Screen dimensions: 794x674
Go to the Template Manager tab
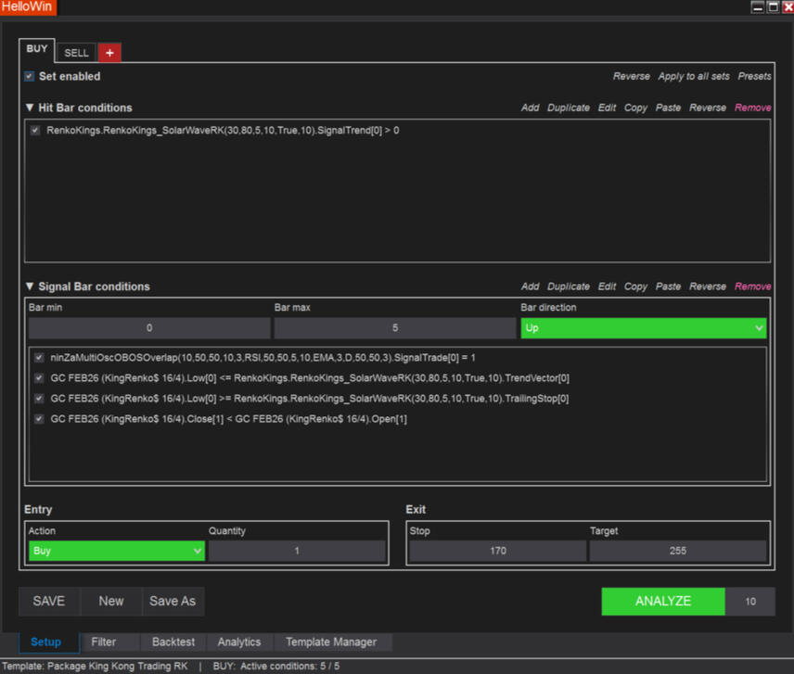pyautogui.click(x=330, y=642)
